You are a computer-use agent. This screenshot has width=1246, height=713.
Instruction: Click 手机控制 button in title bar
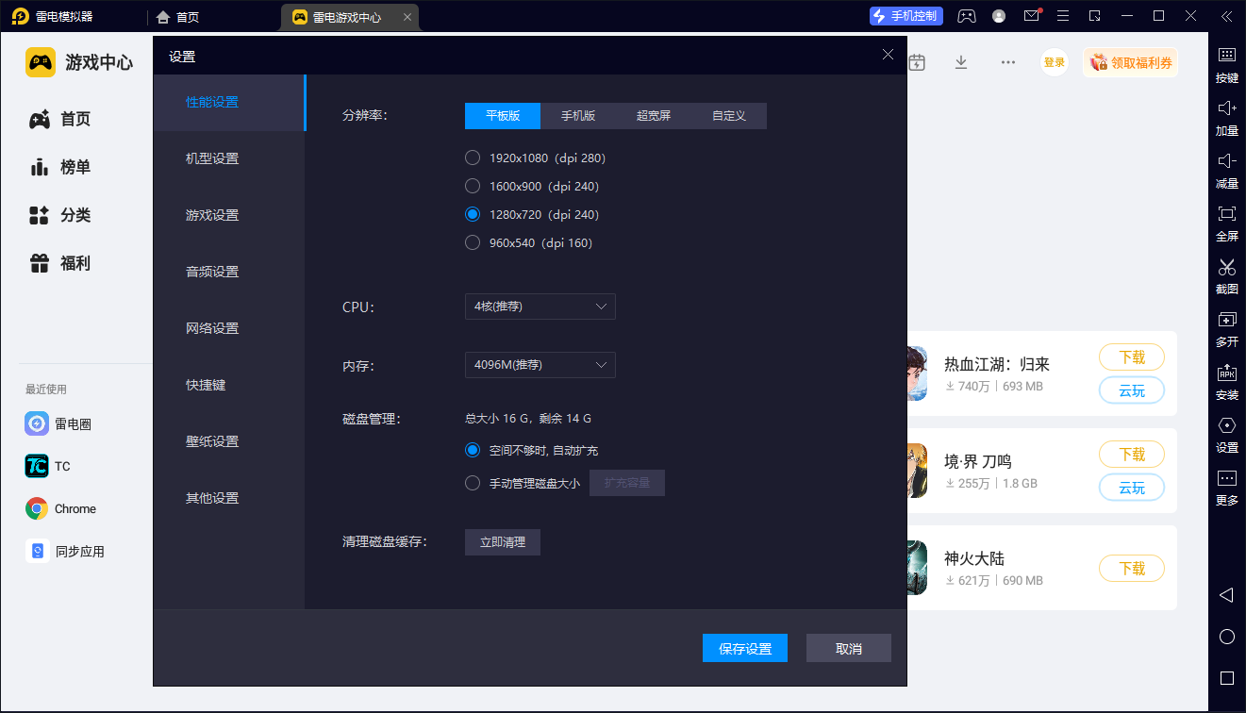[905, 16]
